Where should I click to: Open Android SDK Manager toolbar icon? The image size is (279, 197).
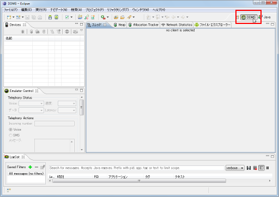pyautogui.click(x=50, y=17)
